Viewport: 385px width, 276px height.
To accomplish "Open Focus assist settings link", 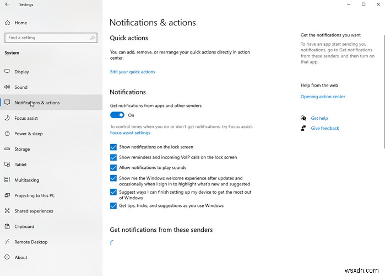I will [130, 132].
